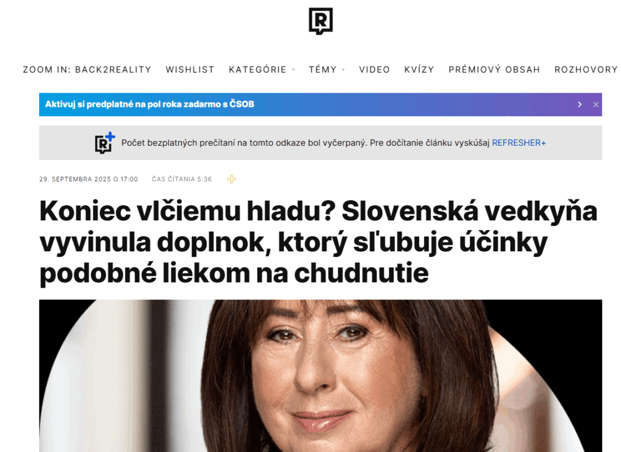
Task: Click the article publication date
Action: (x=88, y=179)
